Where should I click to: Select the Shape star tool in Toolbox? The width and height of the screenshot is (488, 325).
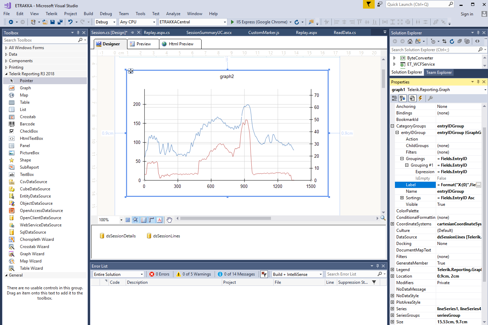45,160
